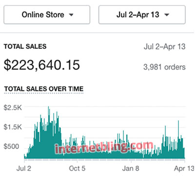
Task: Click the Jul 2 axis marker
Action: click(24, 168)
